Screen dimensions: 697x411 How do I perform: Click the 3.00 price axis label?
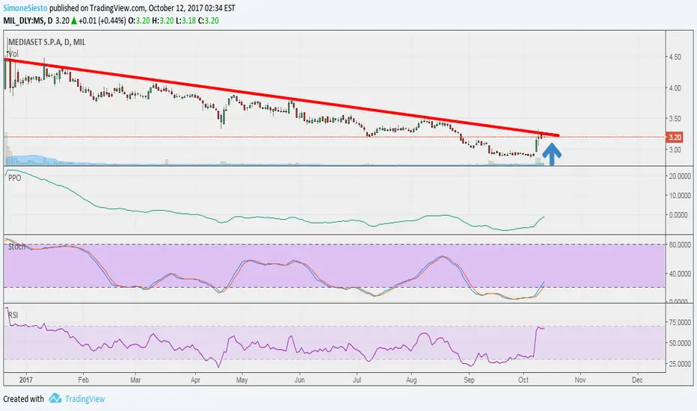[x=675, y=149]
